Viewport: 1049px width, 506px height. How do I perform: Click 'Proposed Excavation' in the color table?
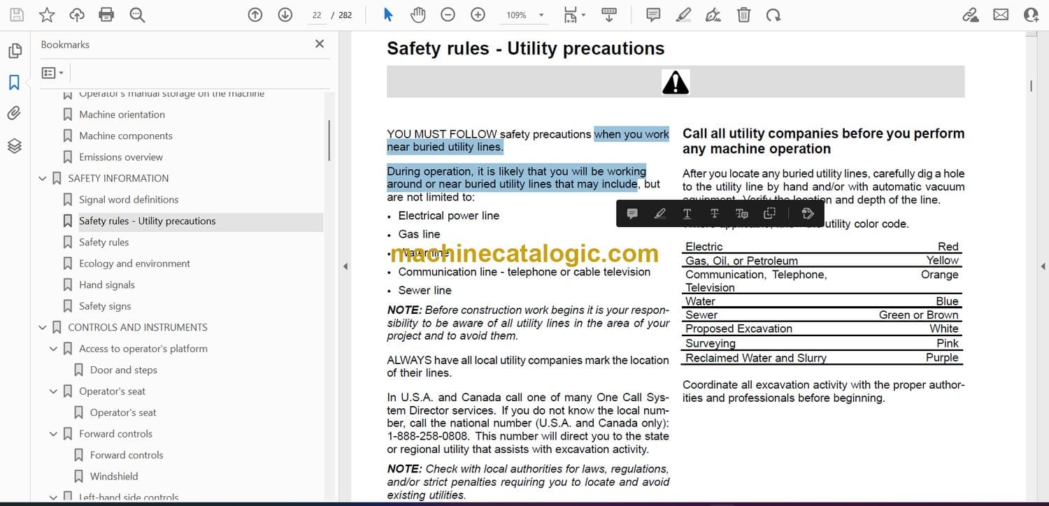click(738, 328)
